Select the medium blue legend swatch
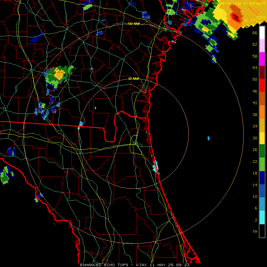The height and width of the screenshot is (267, 267). pyautogui.click(x=262, y=191)
